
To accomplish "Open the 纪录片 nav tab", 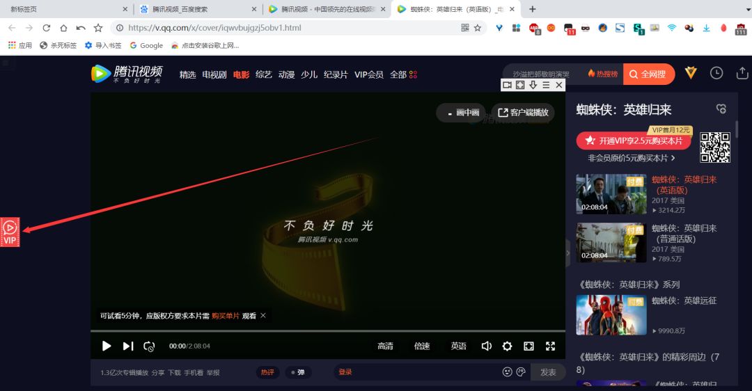I will point(336,74).
